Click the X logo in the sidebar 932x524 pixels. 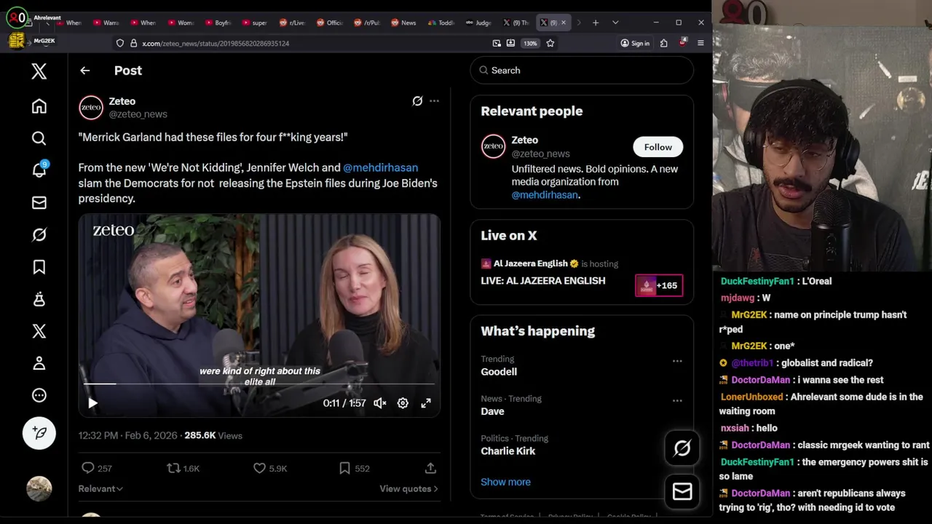point(39,71)
